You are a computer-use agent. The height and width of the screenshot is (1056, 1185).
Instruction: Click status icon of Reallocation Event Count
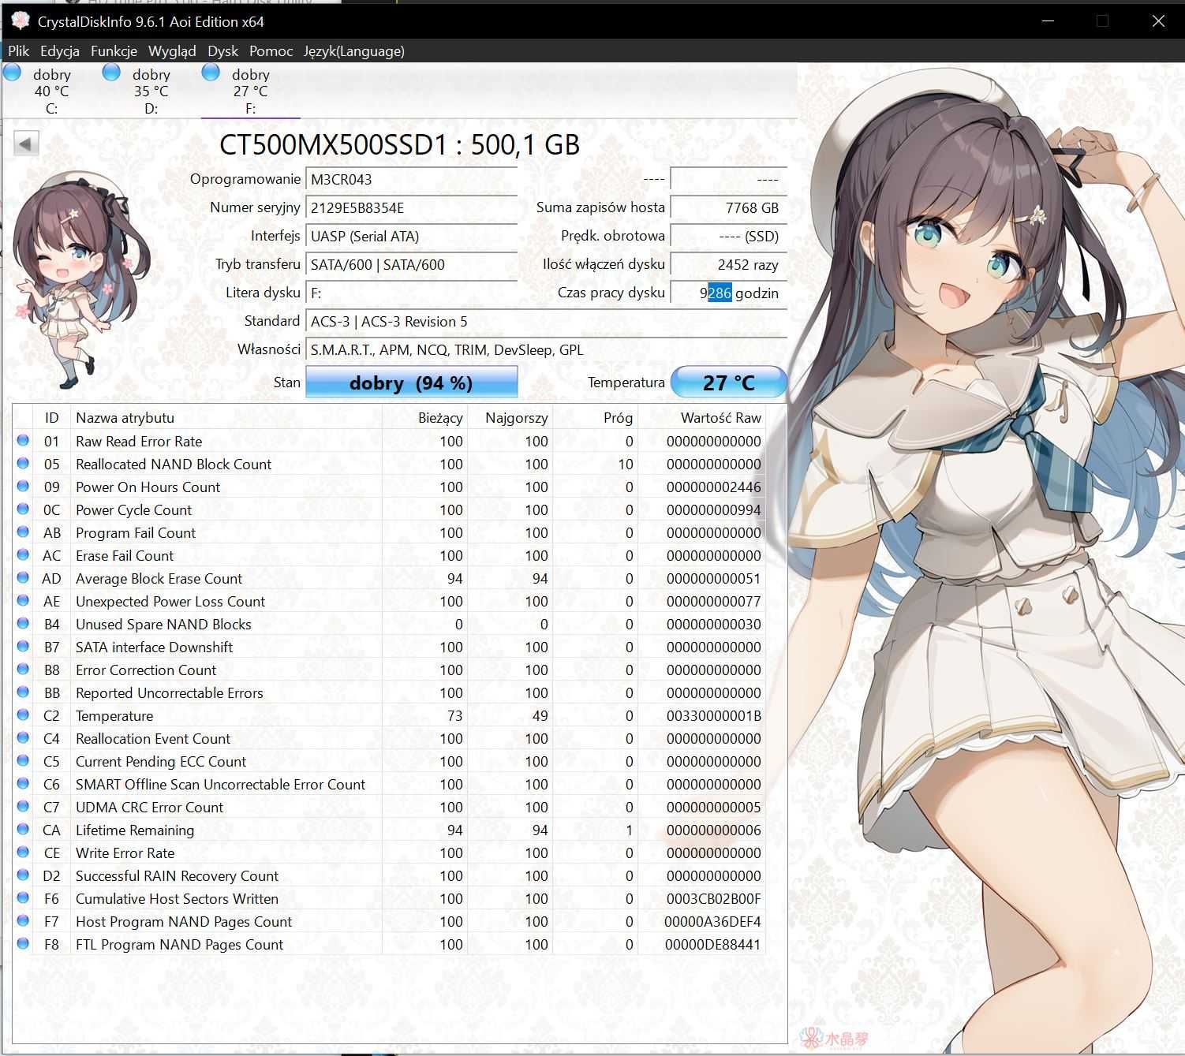pyautogui.click(x=23, y=738)
